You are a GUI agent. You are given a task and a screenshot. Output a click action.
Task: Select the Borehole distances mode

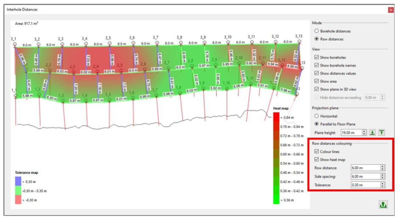tap(316, 31)
